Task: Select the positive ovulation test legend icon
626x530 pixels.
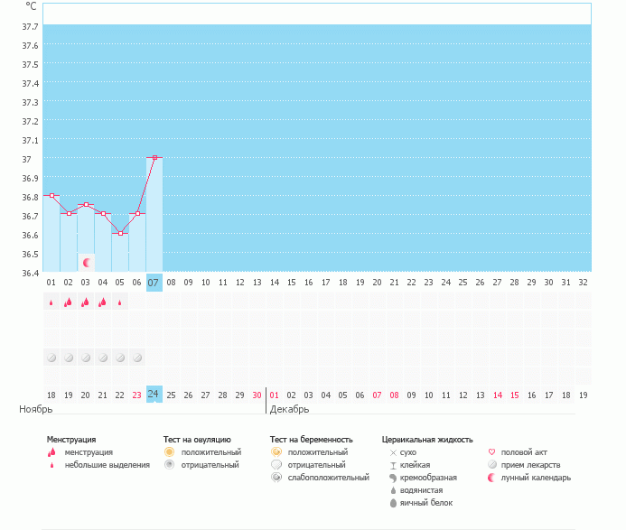Action: point(169,451)
